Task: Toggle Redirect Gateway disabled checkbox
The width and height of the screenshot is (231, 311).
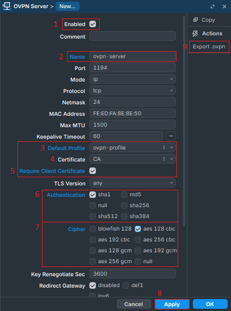Action: (x=93, y=285)
